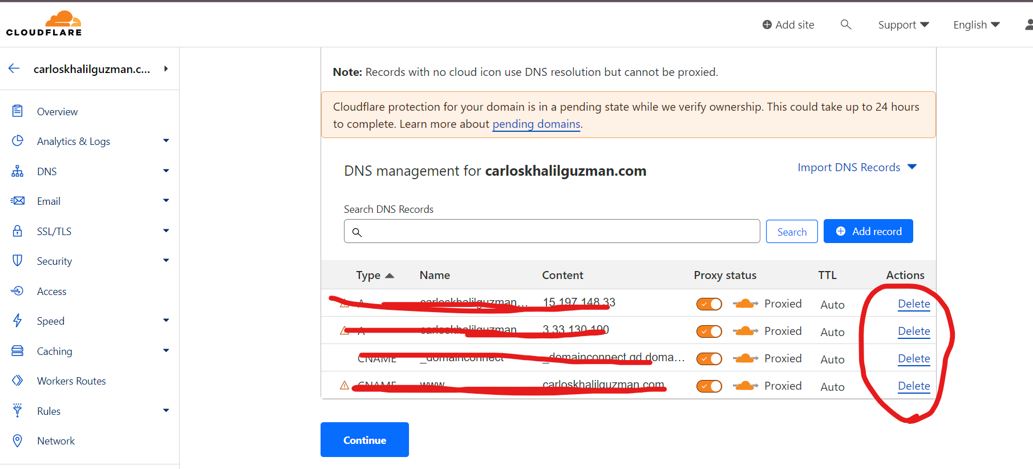Expand the Speed submenu arrow
1033x469 pixels.
pos(166,320)
